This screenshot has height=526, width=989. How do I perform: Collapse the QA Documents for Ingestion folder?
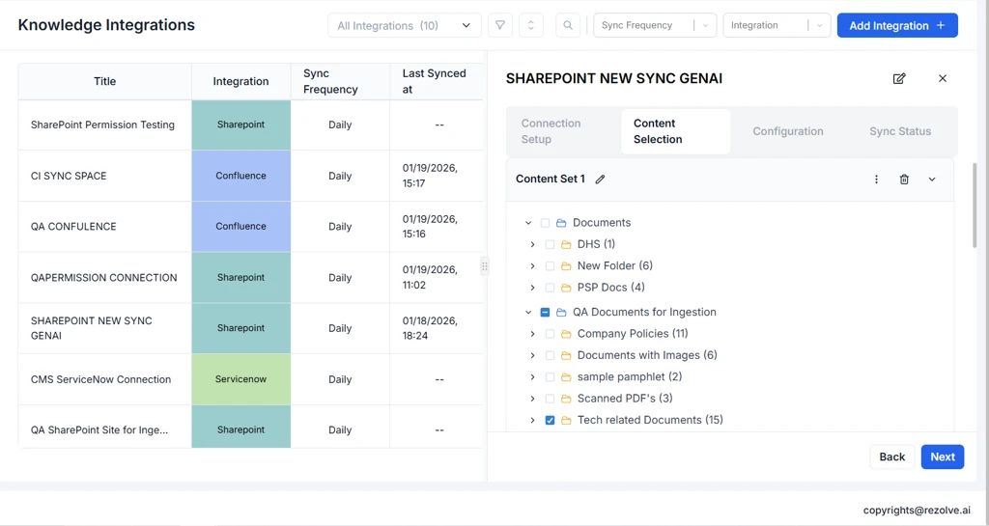tap(528, 313)
